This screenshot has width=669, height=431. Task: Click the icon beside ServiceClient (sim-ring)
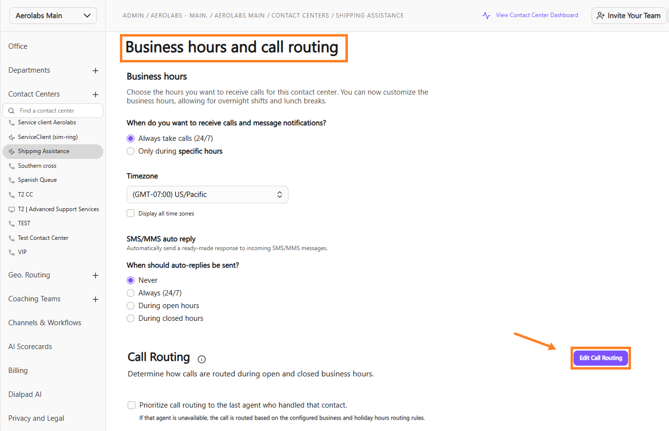[12, 137]
